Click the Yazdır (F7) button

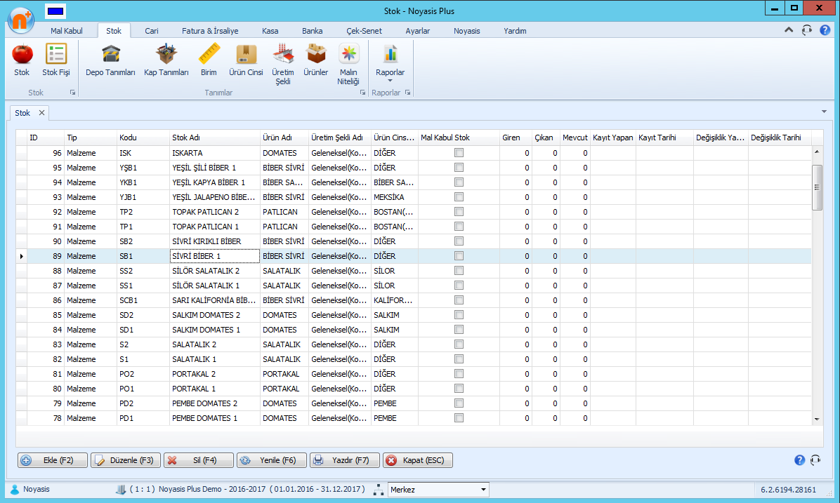click(x=344, y=460)
